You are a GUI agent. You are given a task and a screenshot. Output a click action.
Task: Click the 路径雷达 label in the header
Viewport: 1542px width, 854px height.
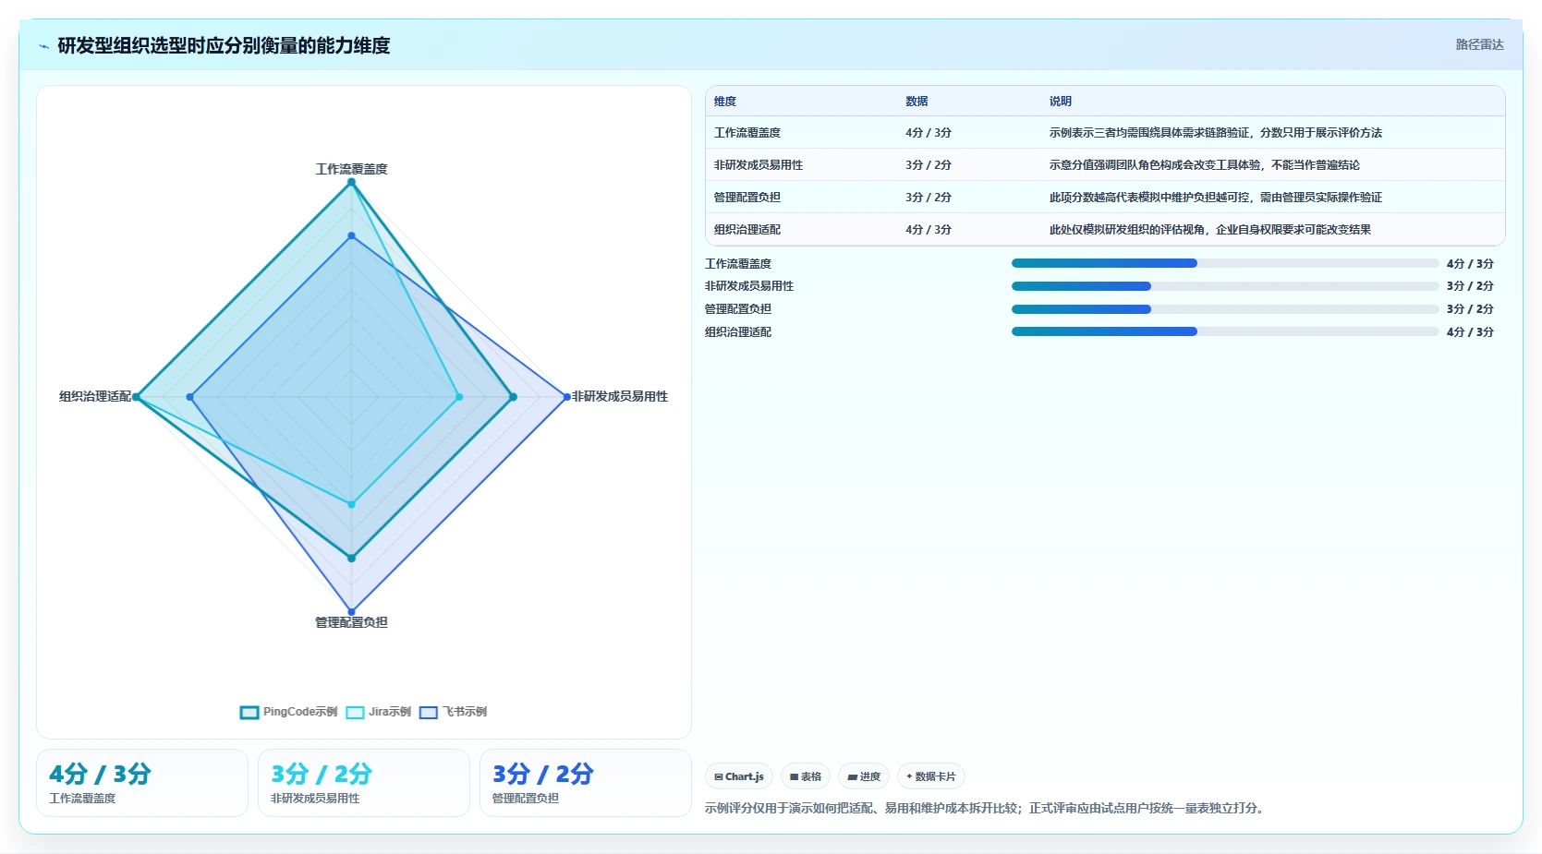[1480, 44]
